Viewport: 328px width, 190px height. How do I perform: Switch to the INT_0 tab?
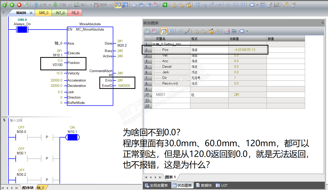[x=60, y=13]
